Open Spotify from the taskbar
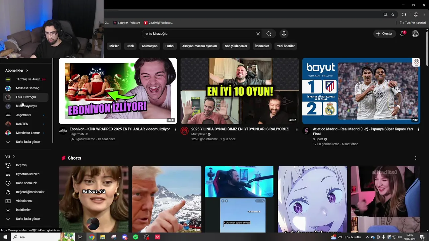Screen dimensions: 429x241 coord(135,237)
